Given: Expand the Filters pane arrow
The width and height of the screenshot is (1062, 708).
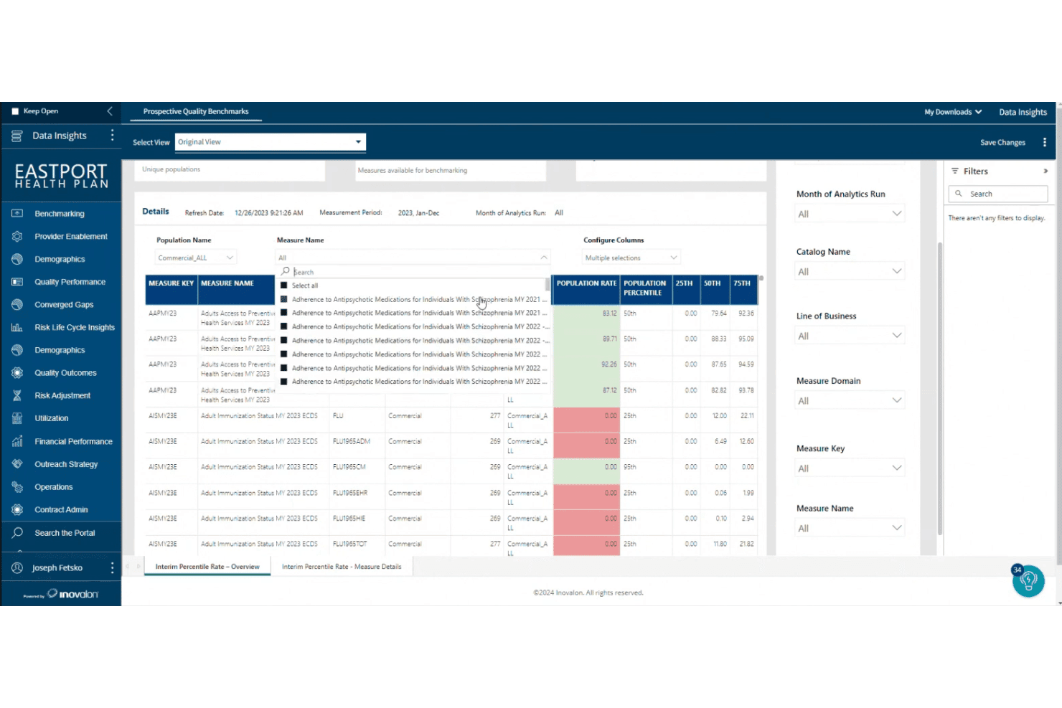Looking at the screenshot, I should coord(1045,171).
